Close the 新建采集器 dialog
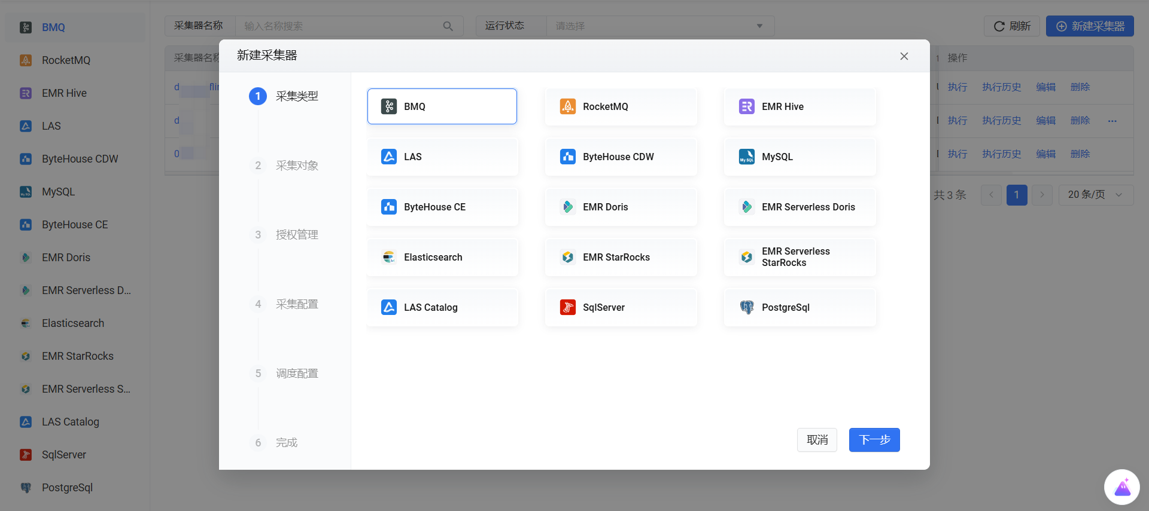This screenshot has height=511, width=1149. tap(904, 56)
